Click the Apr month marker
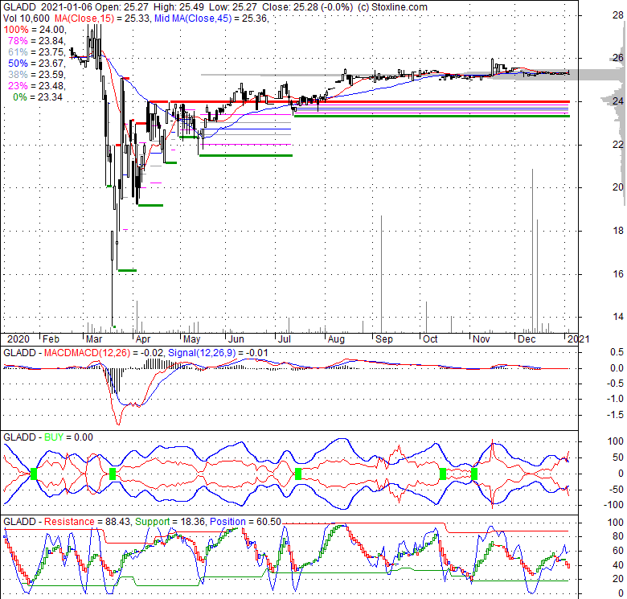Screen dimensions: 627x599 pos(143,339)
